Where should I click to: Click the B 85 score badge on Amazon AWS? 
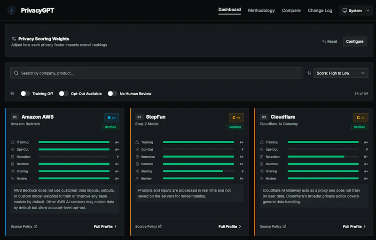(x=112, y=118)
